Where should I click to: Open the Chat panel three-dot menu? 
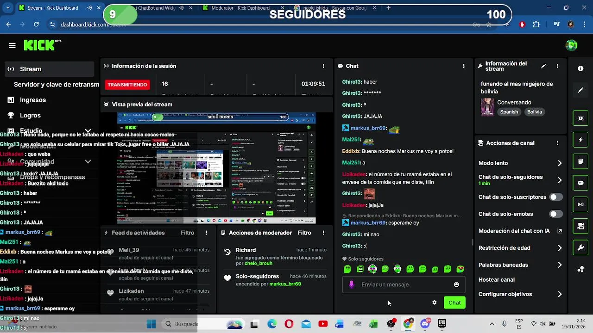[463, 66]
